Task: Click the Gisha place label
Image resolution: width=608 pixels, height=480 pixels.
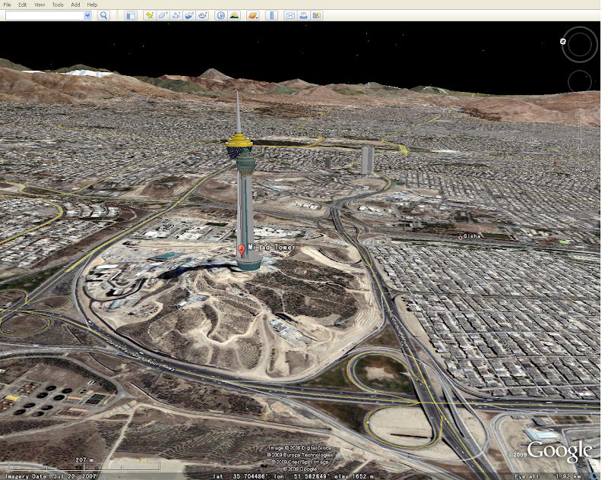Action: point(472,236)
